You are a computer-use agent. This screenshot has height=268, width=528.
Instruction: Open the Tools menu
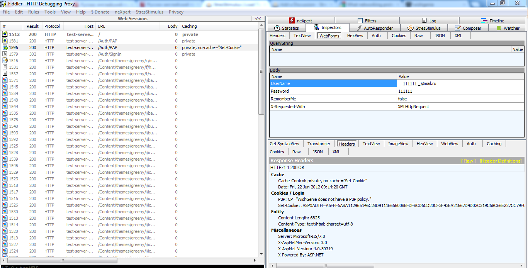pos(50,12)
